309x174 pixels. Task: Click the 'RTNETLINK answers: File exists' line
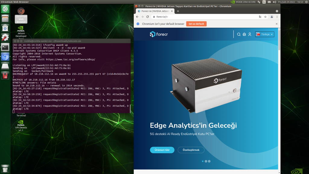pyautogui.click(x=34, y=83)
